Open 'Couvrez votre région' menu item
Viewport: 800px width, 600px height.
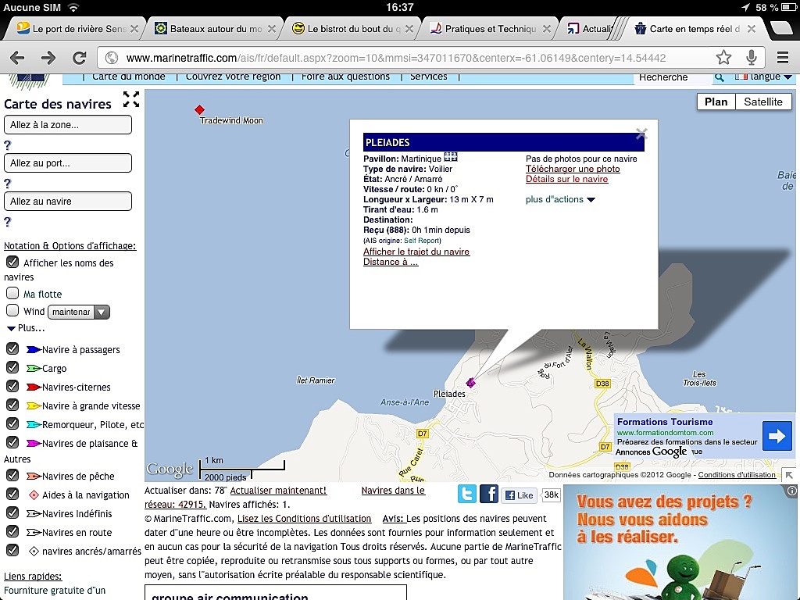pos(233,77)
